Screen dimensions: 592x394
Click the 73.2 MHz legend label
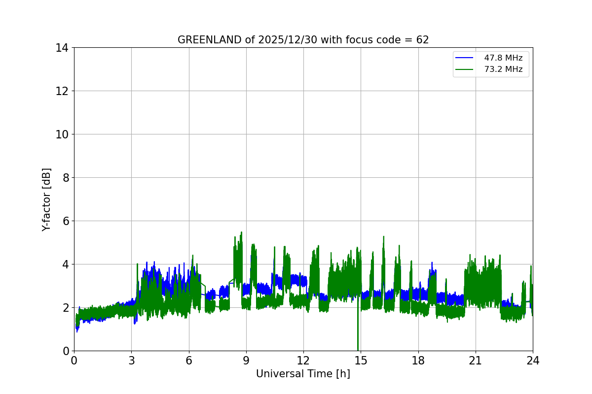[x=503, y=69]
